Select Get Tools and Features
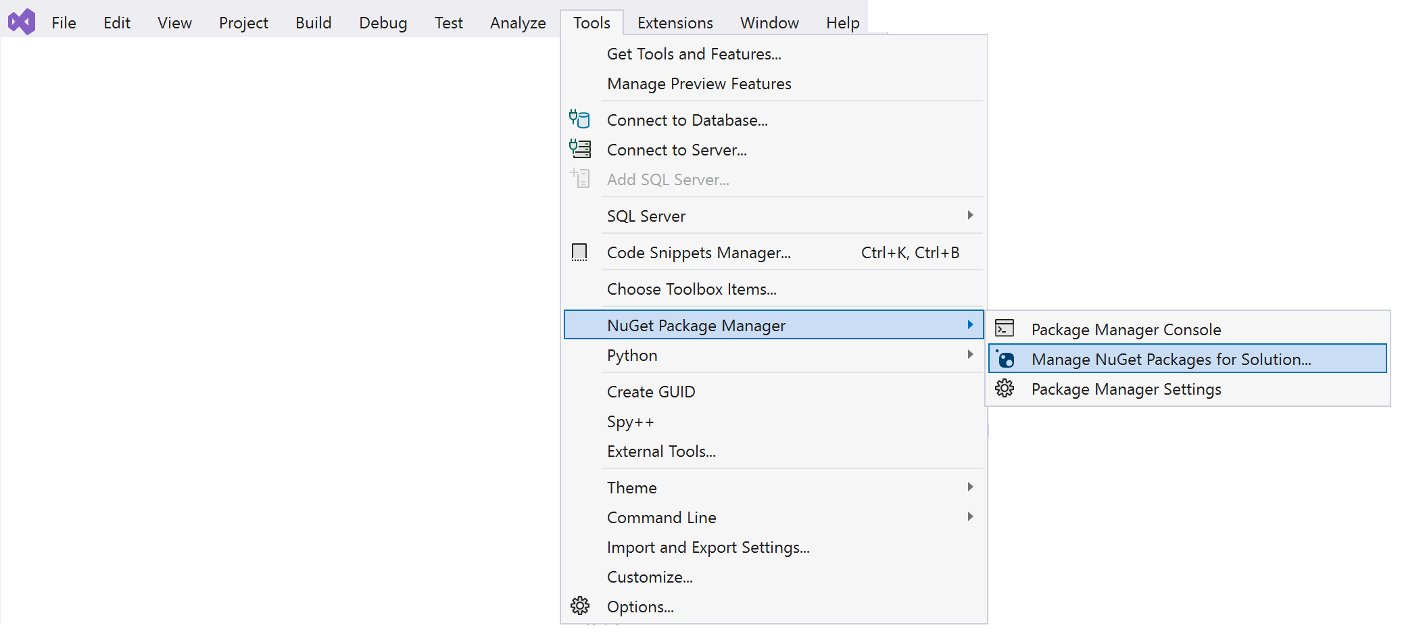 [694, 54]
